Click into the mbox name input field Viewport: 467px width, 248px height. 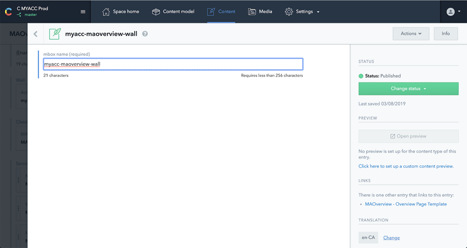point(173,64)
